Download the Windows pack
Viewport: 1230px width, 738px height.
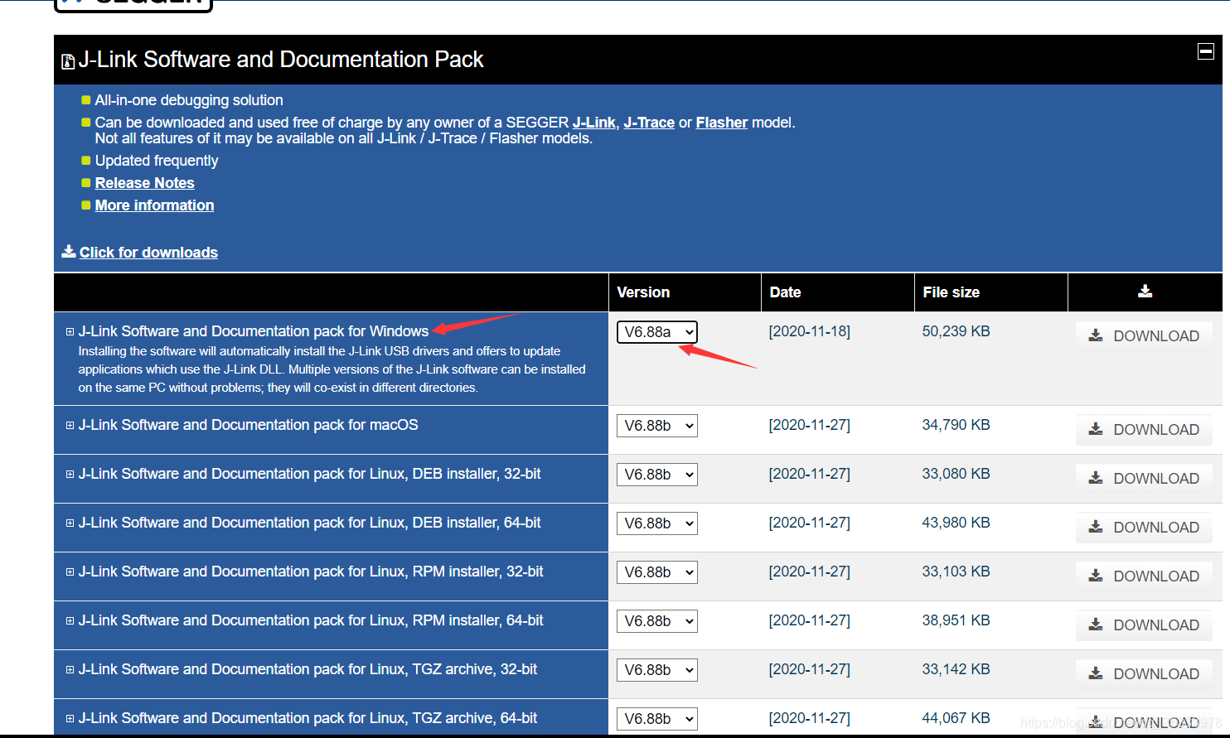pos(1144,335)
